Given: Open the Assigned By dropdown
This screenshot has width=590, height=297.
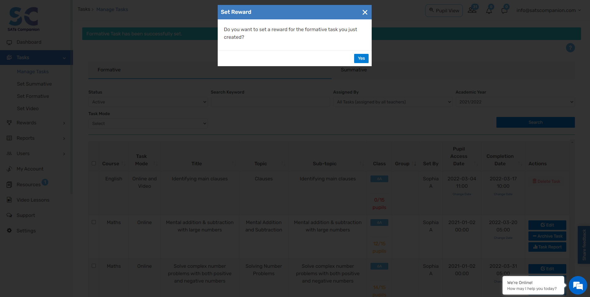Looking at the screenshot, I should tap(393, 102).
